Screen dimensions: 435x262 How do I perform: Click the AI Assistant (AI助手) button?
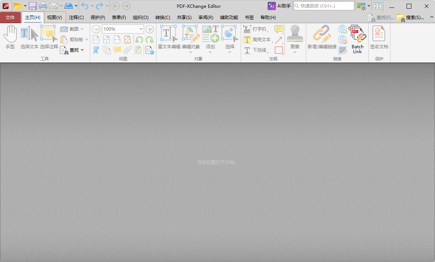[279, 6]
